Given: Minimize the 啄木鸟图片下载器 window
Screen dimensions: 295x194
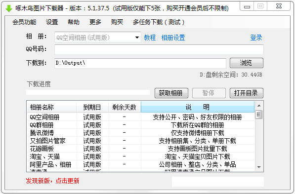Looking at the screenshot, I should click(247, 7).
